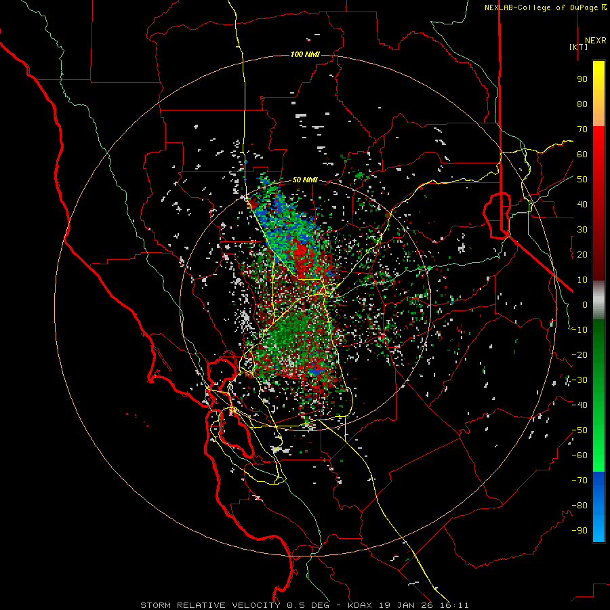Click the 60 value on velocity scale
The image size is (610, 610).
pos(582,155)
